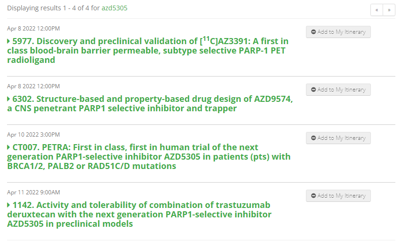The height and width of the screenshot is (246, 401).
Task: Add CT007 PETRA to My Itinerary
Action: 338,138
